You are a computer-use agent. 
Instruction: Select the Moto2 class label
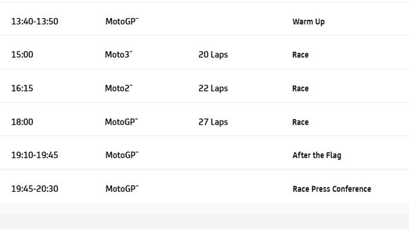pyautogui.click(x=119, y=89)
